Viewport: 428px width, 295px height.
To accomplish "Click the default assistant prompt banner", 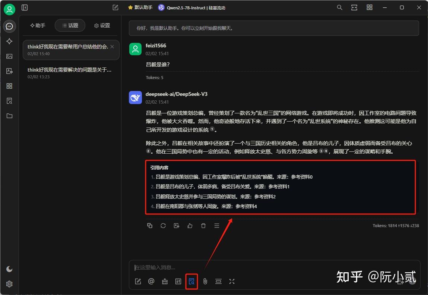I will pos(274,28).
